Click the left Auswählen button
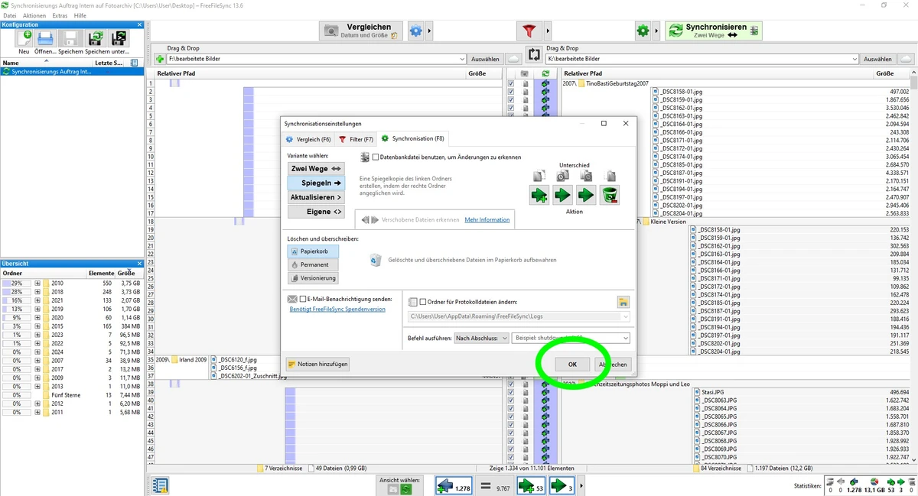The height and width of the screenshot is (496, 918). 485,59
